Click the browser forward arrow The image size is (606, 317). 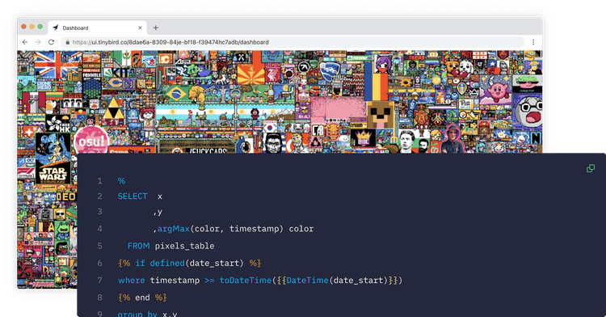[x=38, y=42]
